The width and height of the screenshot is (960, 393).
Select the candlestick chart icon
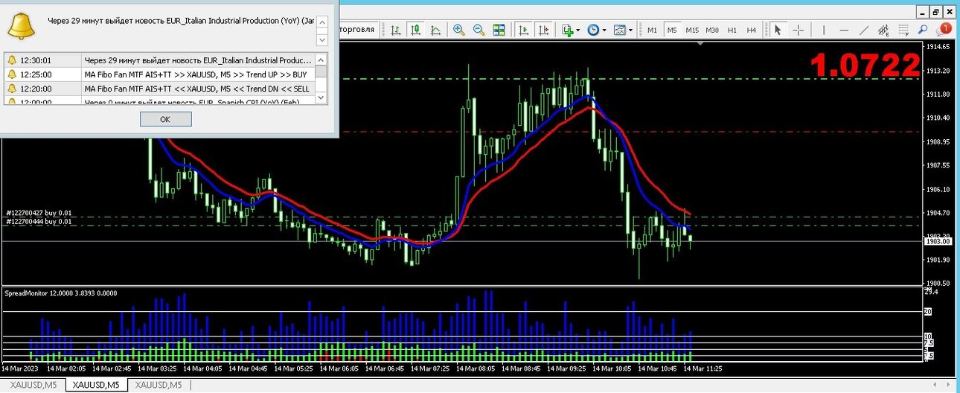pyautogui.click(x=415, y=30)
